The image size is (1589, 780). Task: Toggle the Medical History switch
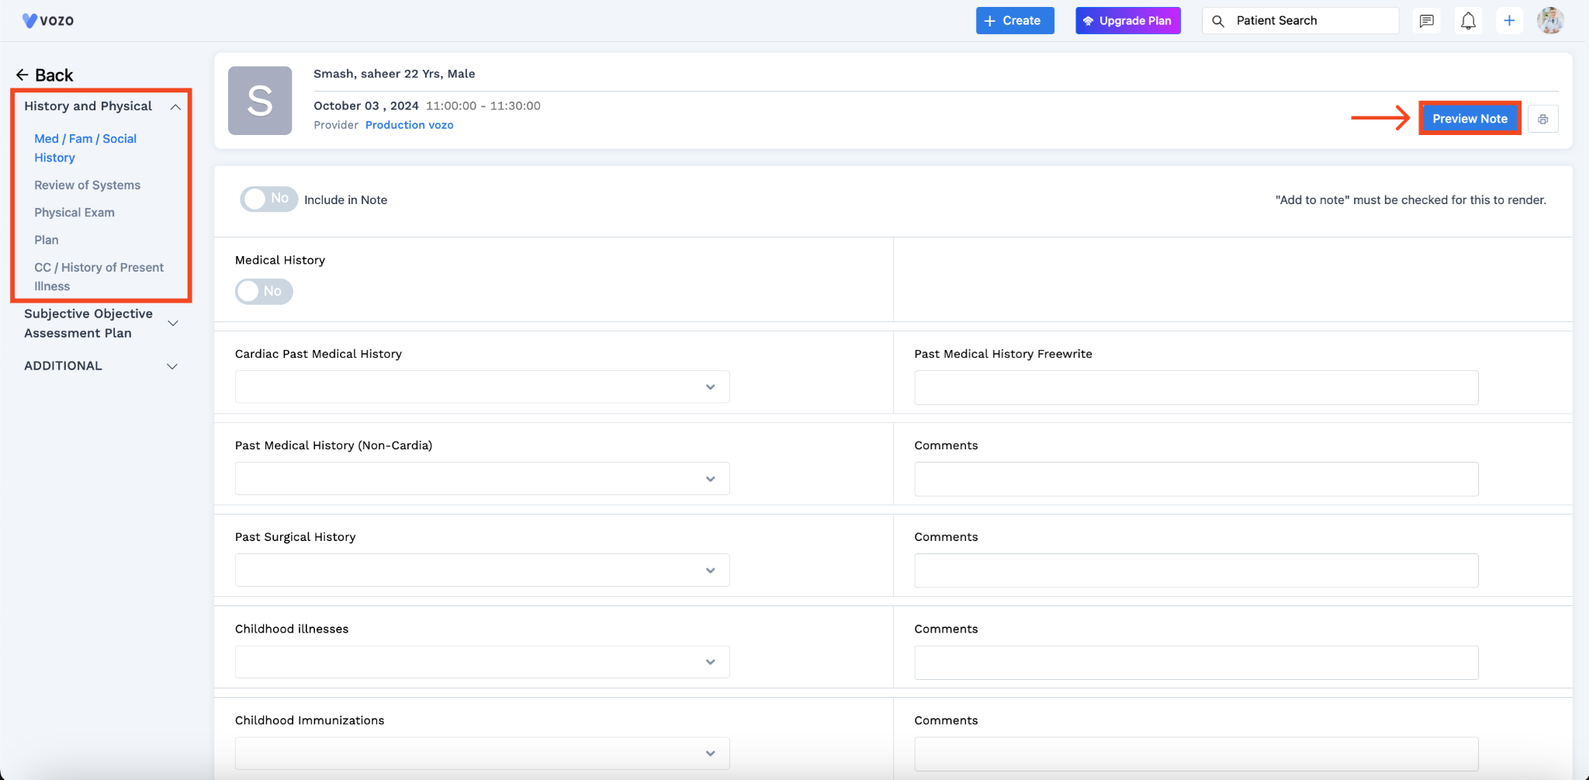[x=264, y=291]
